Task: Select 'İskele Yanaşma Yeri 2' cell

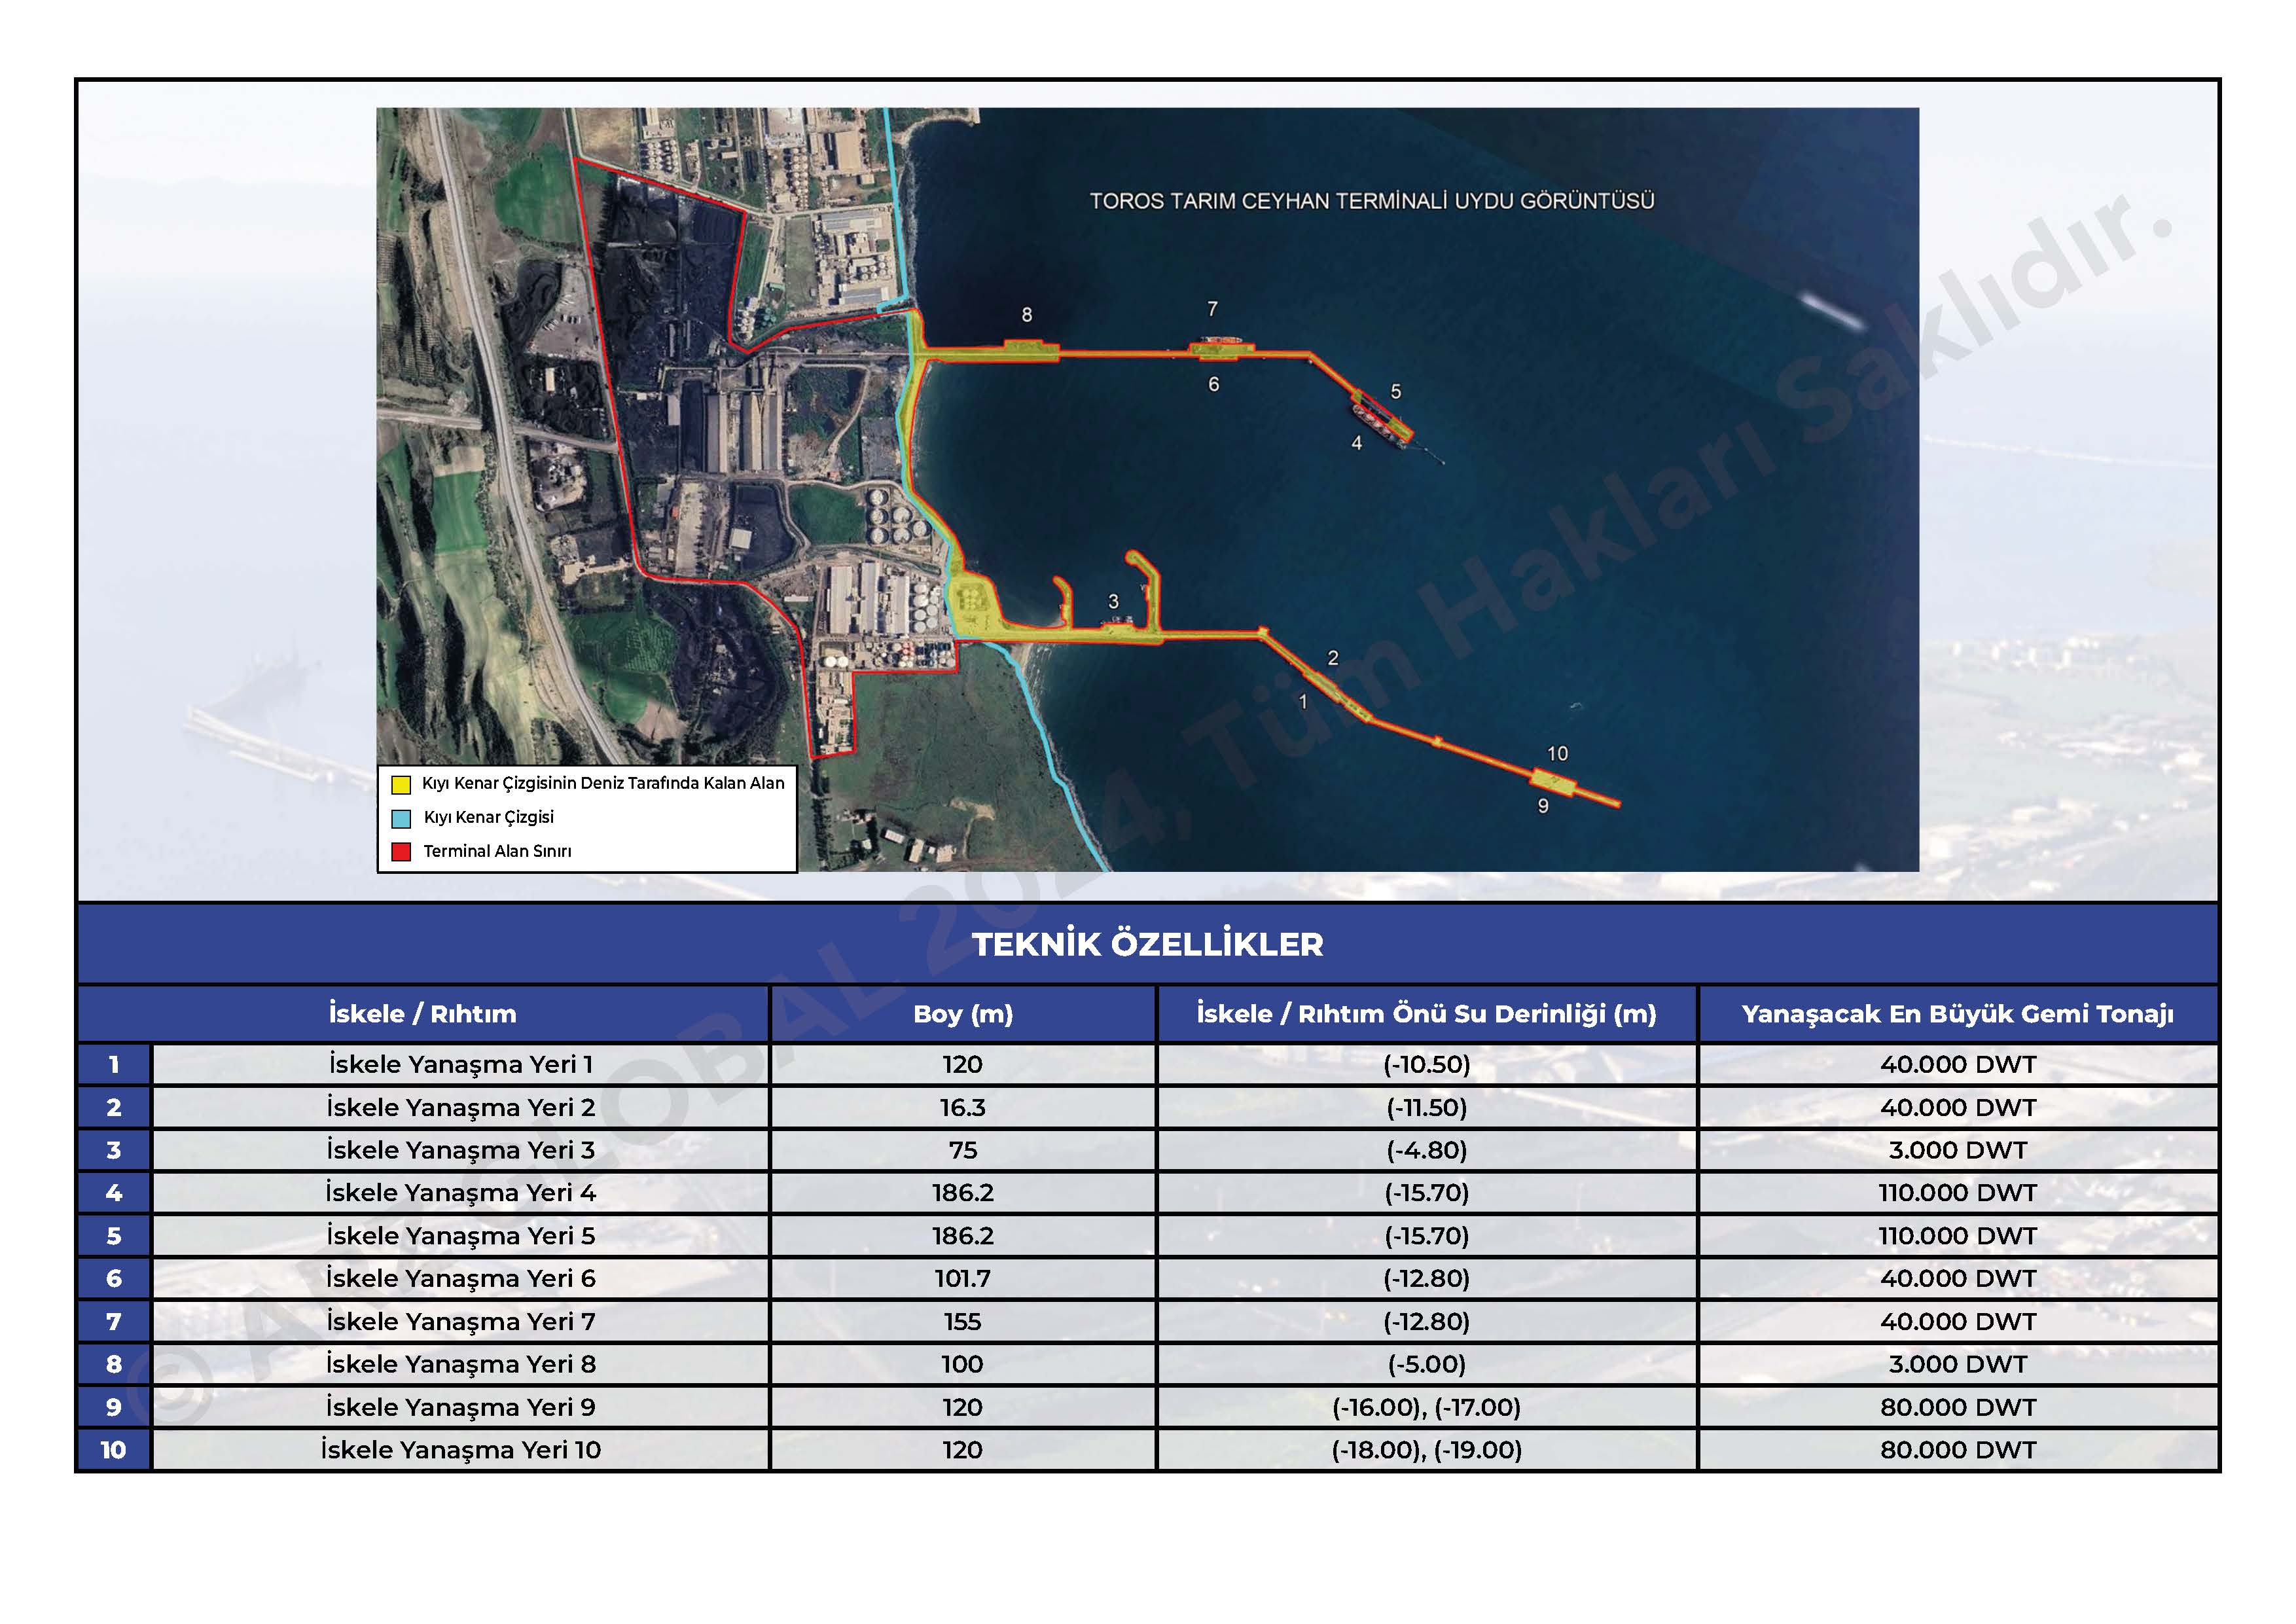Action: tap(461, 1108)
